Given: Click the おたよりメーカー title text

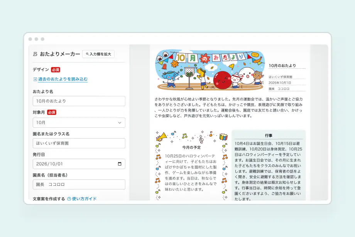Looking at the screenshot, I should point(60,54).
